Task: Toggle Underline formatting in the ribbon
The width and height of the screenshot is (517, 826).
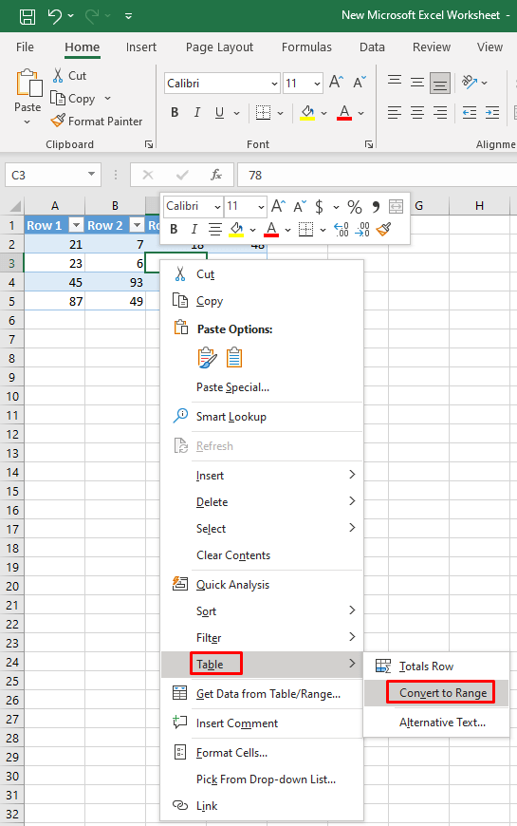Action: 219,112
